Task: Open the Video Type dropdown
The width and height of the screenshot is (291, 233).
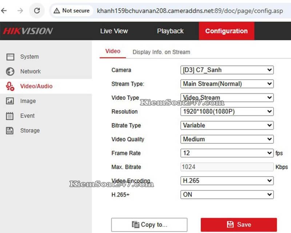Action: [227, 98]
